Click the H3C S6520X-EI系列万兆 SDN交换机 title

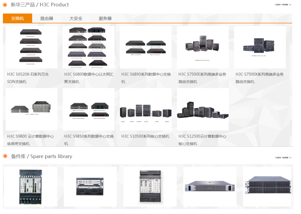[x=28, y=78]
